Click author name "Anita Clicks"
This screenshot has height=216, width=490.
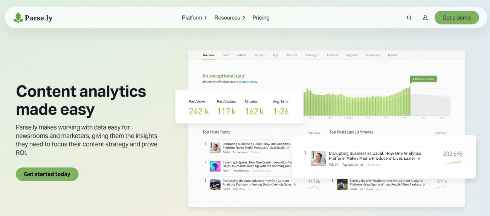[239, 189]
